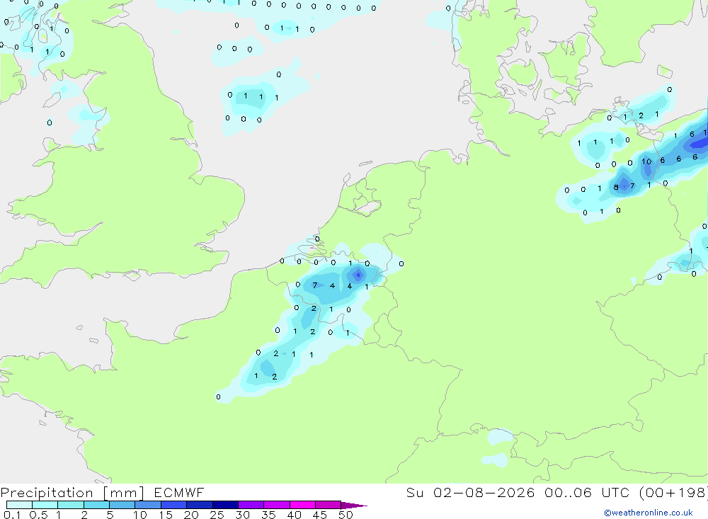Click the '50' legend scale label
Viewport: 708px width, 519px height.
click(x=346, y=515)
